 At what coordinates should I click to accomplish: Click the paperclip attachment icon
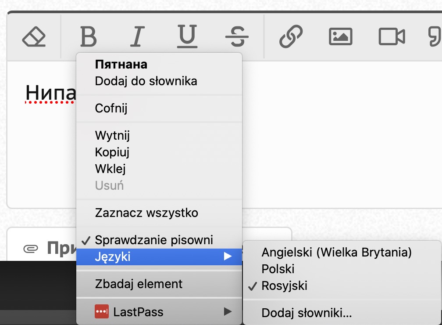click(x=30, y=249)
